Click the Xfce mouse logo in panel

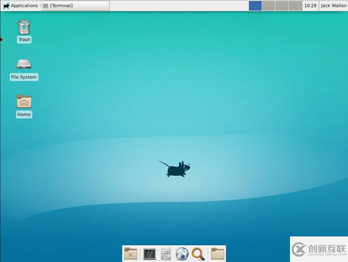(6, 6)
